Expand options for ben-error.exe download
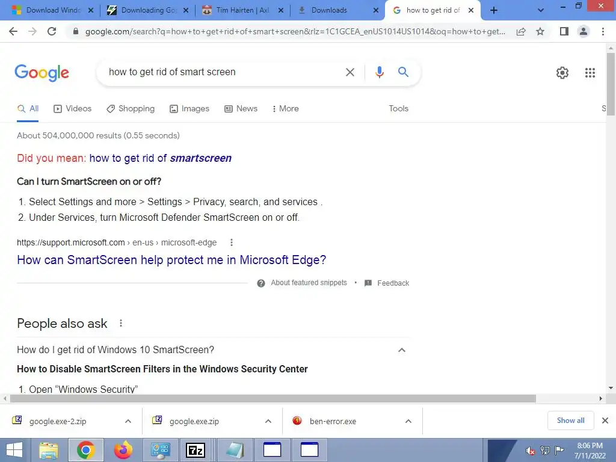616x462 pixels. [408, 421]
